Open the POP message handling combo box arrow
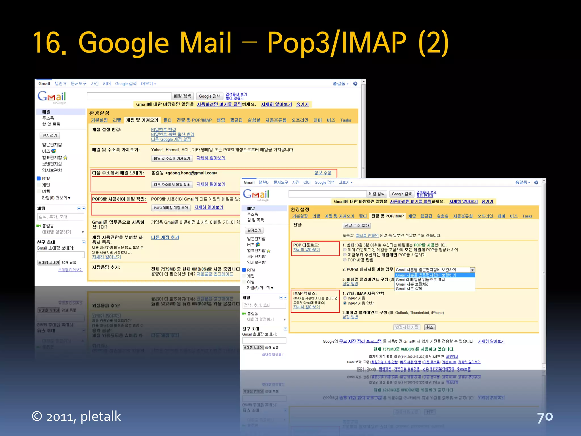 coord(472,270)
